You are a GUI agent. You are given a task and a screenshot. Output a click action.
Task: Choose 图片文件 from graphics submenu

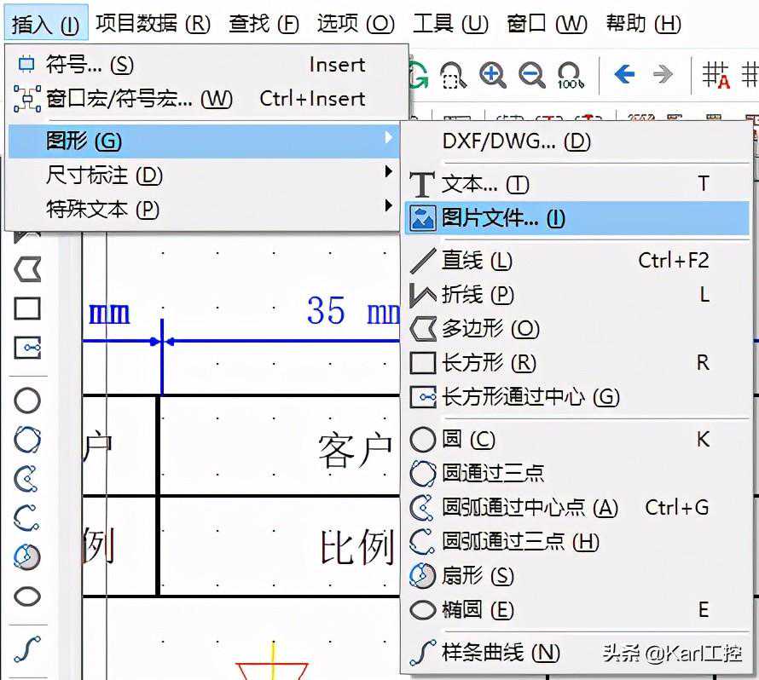[503, 218]
